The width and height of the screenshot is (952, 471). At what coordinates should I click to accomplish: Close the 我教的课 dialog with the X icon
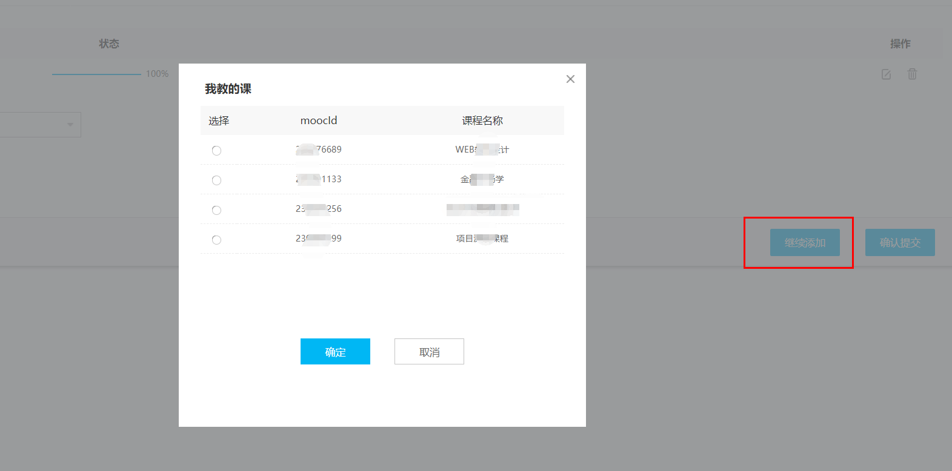[x=570, y=79]
